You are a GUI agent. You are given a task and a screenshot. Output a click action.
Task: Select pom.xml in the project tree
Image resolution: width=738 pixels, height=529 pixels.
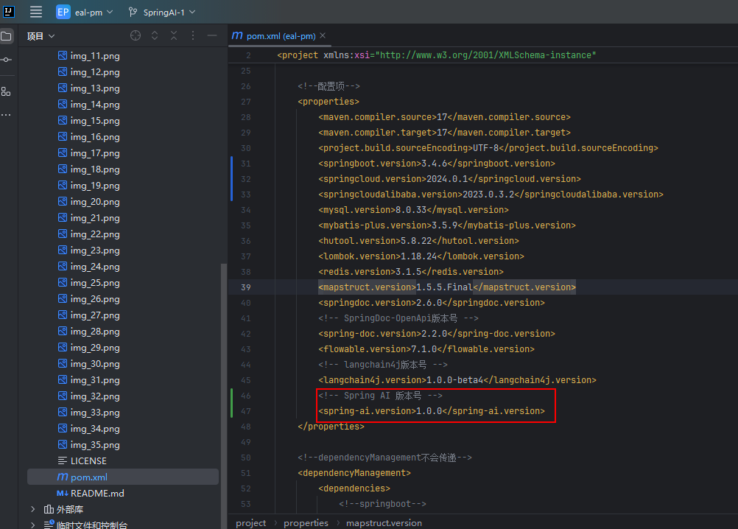tap(123, 477)
